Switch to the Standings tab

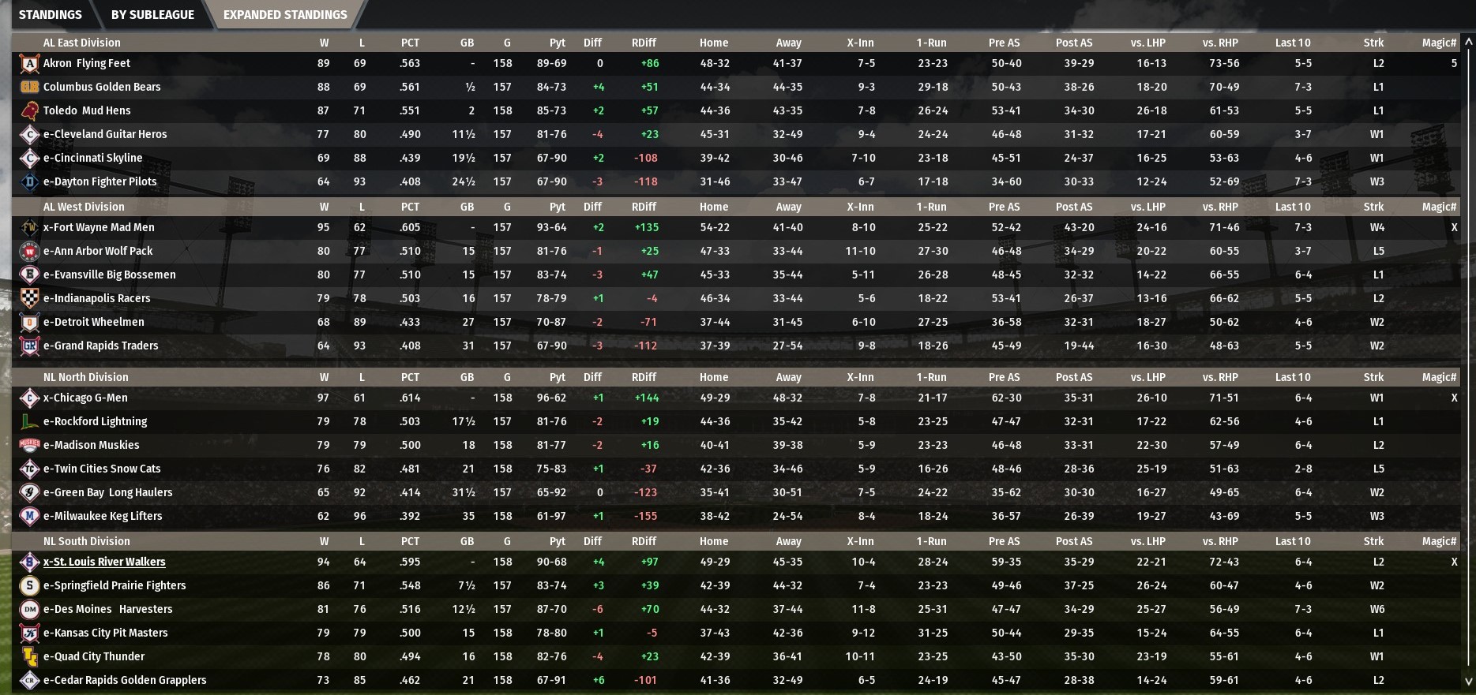[50, 15]
